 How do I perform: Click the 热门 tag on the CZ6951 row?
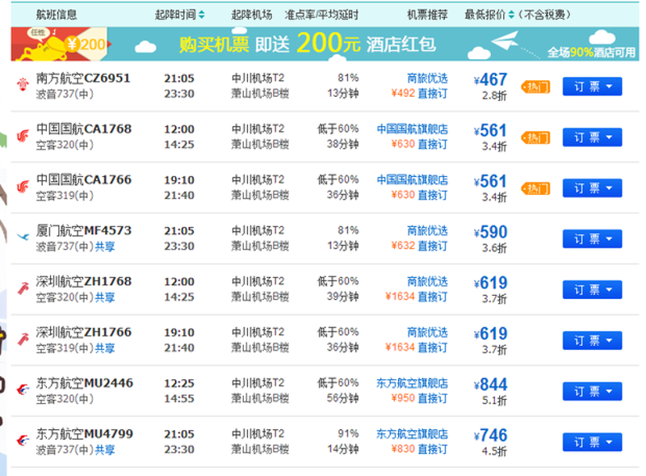pyautogui.click(x=535, y=87)
